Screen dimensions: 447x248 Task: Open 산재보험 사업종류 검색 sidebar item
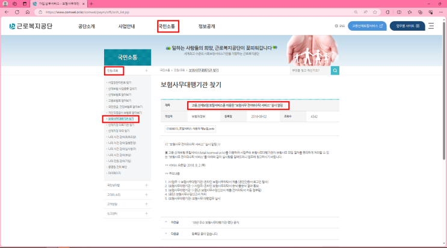pos(122,88)
